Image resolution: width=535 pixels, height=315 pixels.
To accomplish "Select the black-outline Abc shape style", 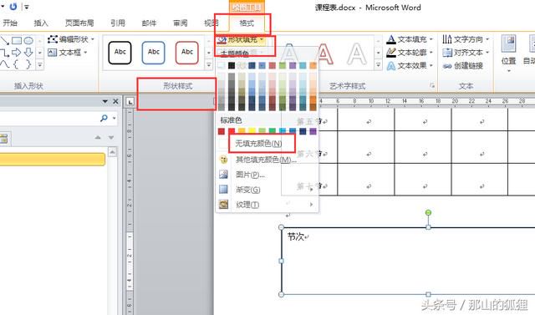I will point(120,53).
